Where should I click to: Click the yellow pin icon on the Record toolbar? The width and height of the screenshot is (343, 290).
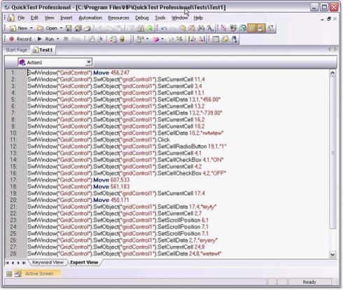[122, 39]
